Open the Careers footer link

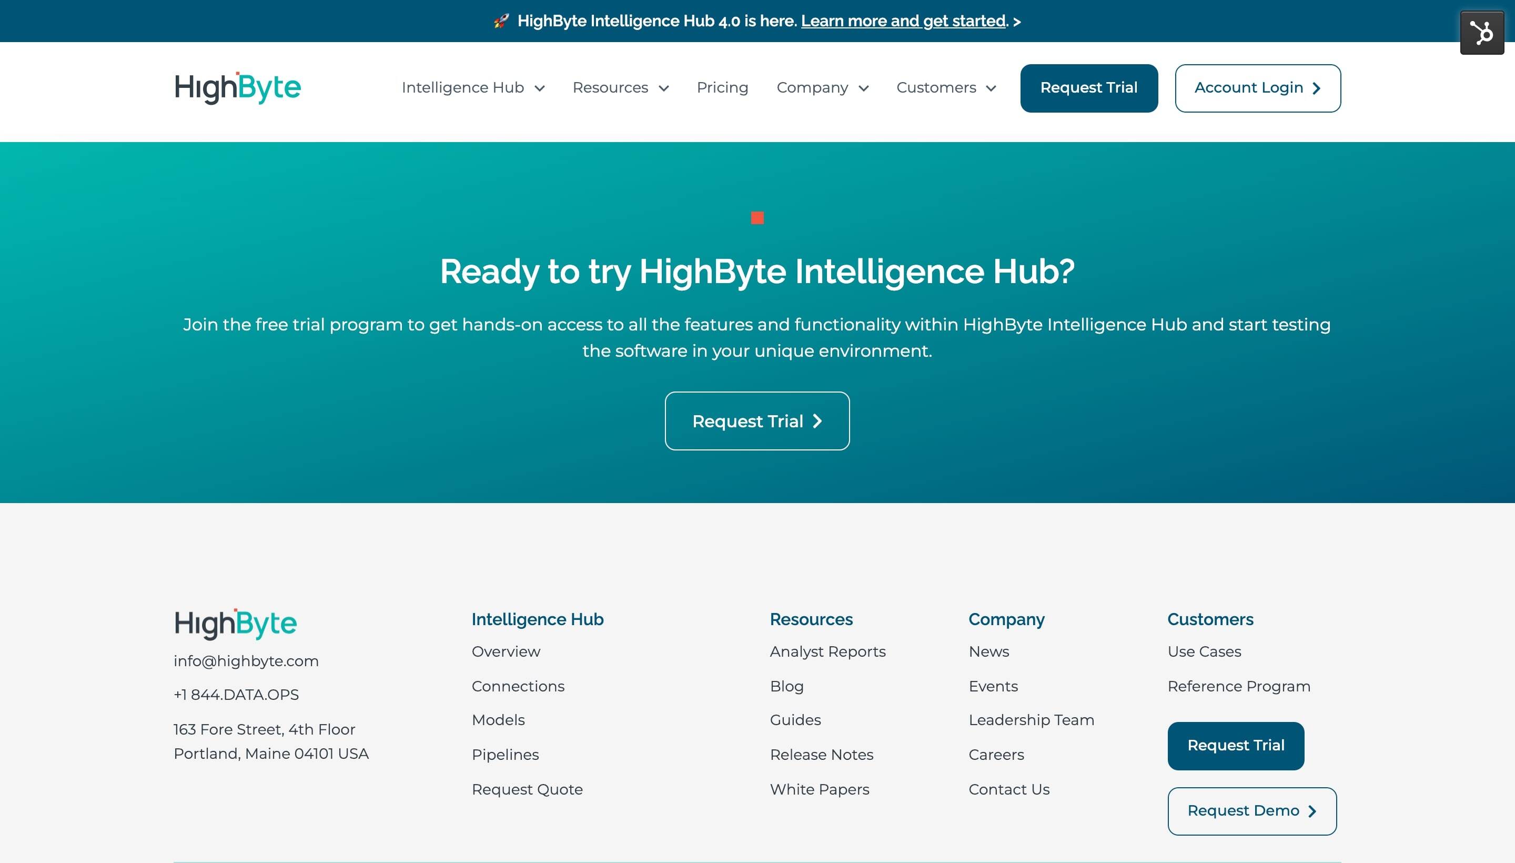pyautogui.click(x=996, y=755)
